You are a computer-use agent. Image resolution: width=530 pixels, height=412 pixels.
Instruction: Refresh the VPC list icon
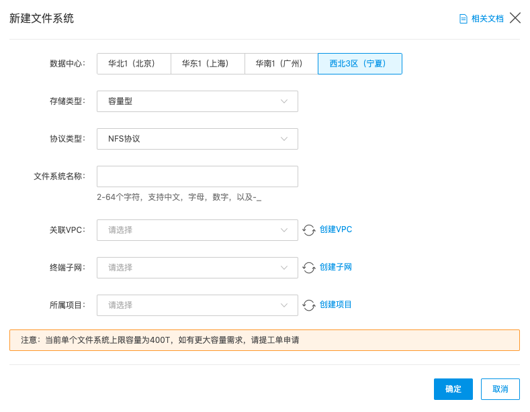[309, 230]
